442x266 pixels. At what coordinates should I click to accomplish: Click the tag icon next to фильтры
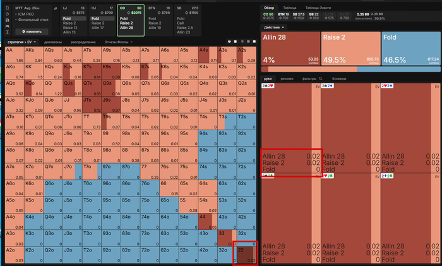tap(321, 79)
